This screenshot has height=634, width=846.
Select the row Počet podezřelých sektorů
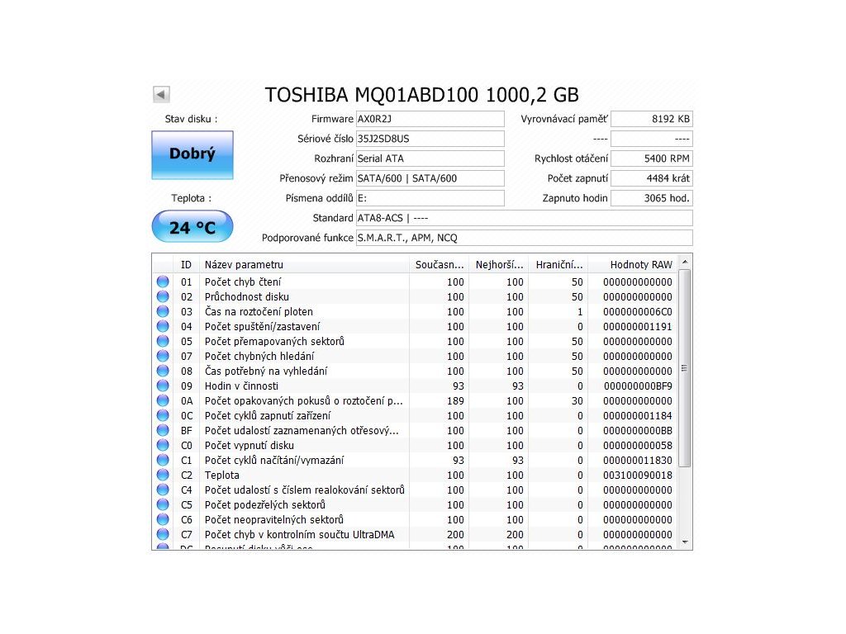[x=415, y=505]
